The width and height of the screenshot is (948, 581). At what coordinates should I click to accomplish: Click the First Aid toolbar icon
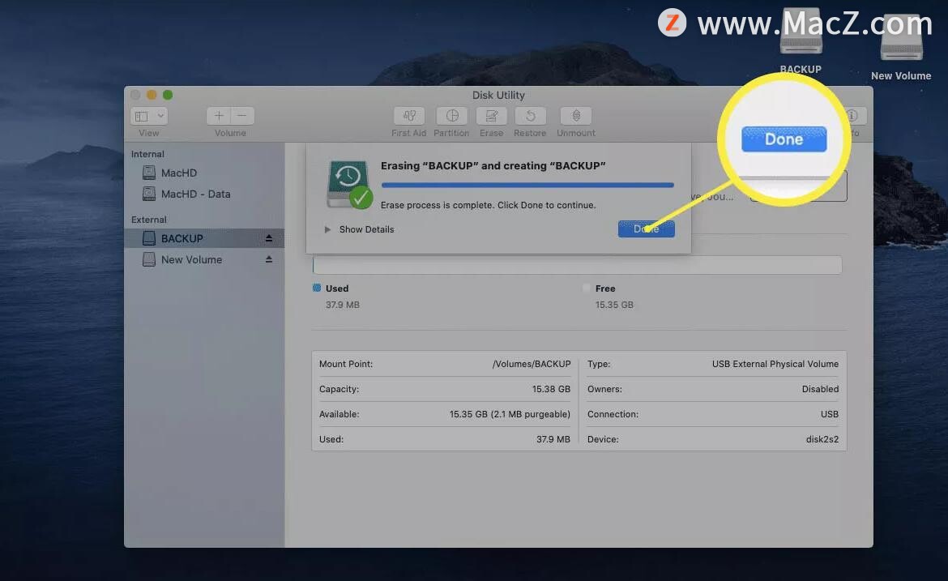408,116
